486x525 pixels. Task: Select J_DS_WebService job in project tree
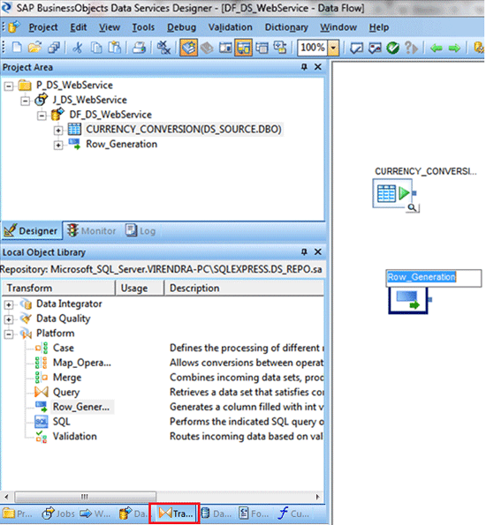pos(89,100)
